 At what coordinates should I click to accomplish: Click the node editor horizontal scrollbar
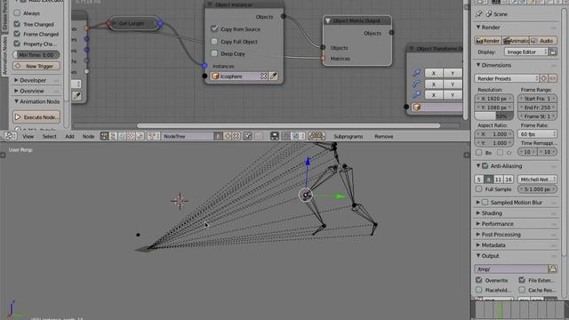[288, 125]
